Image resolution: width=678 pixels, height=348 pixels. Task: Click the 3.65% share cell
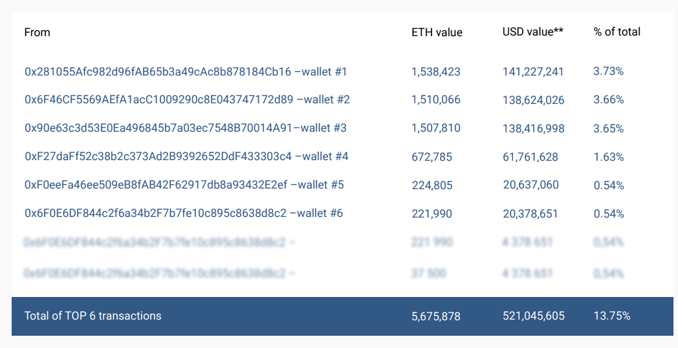pos(608,128)
